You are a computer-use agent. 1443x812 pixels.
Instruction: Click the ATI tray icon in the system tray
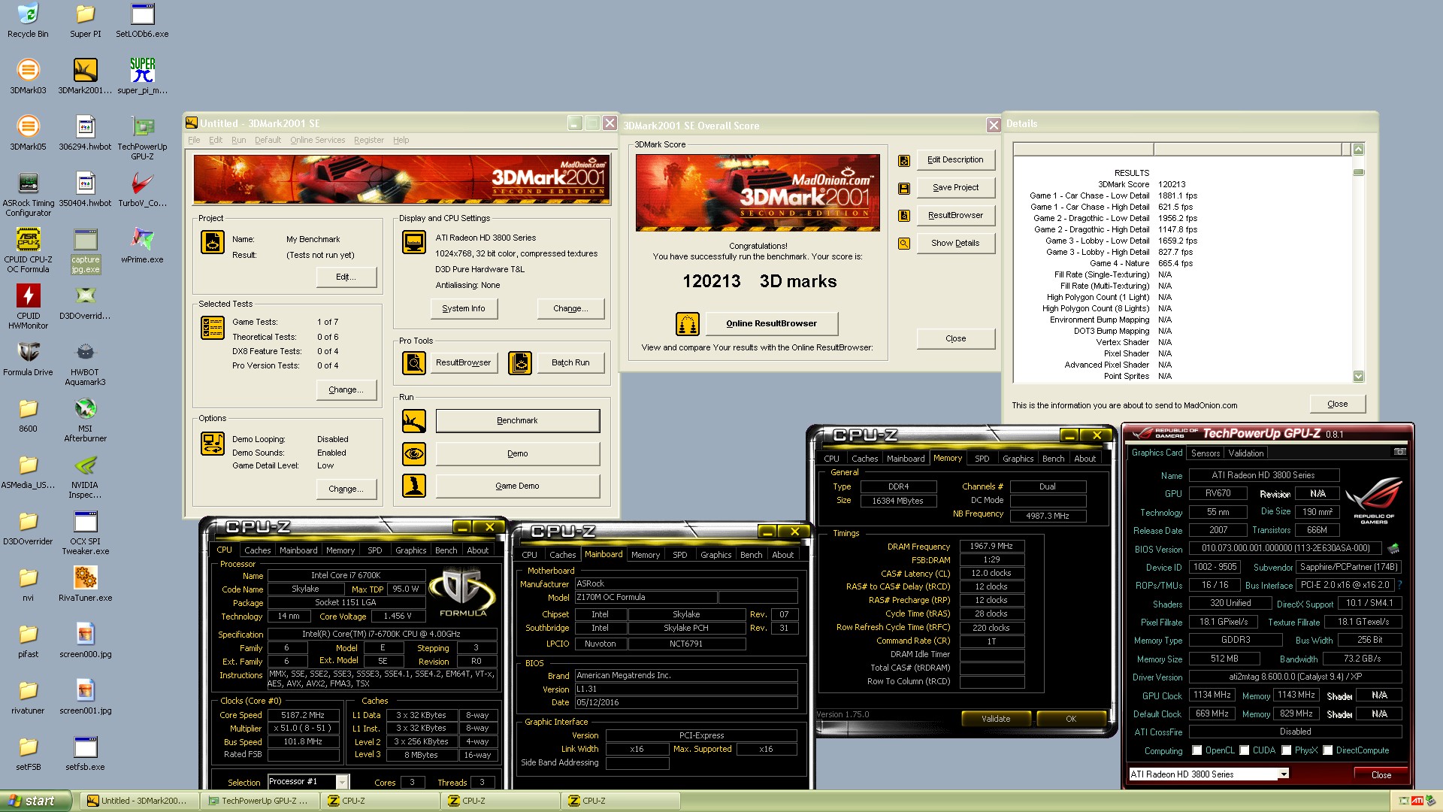[x=1417, y=801]
